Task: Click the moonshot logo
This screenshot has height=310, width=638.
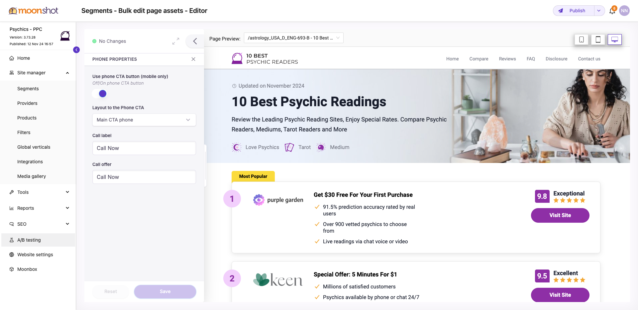Action: coord(33,11)
